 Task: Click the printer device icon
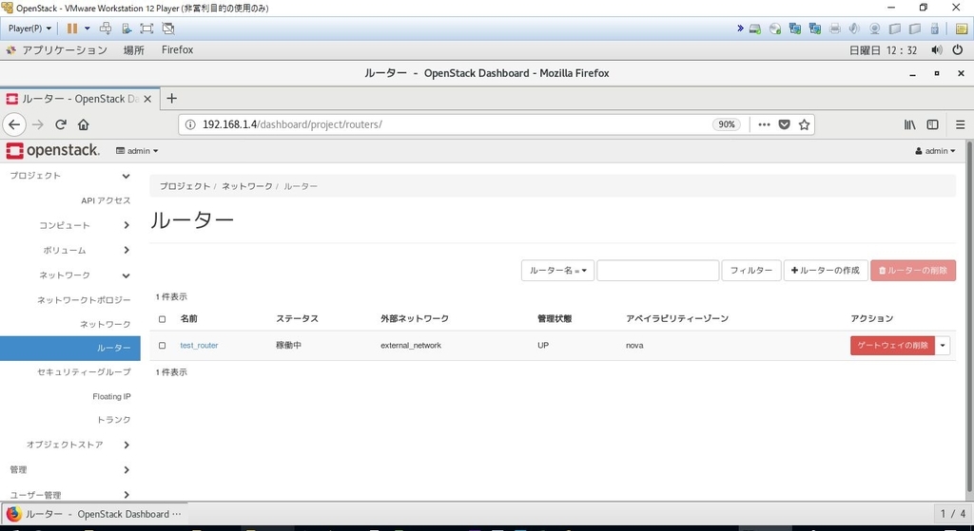(x=835, y=28)
